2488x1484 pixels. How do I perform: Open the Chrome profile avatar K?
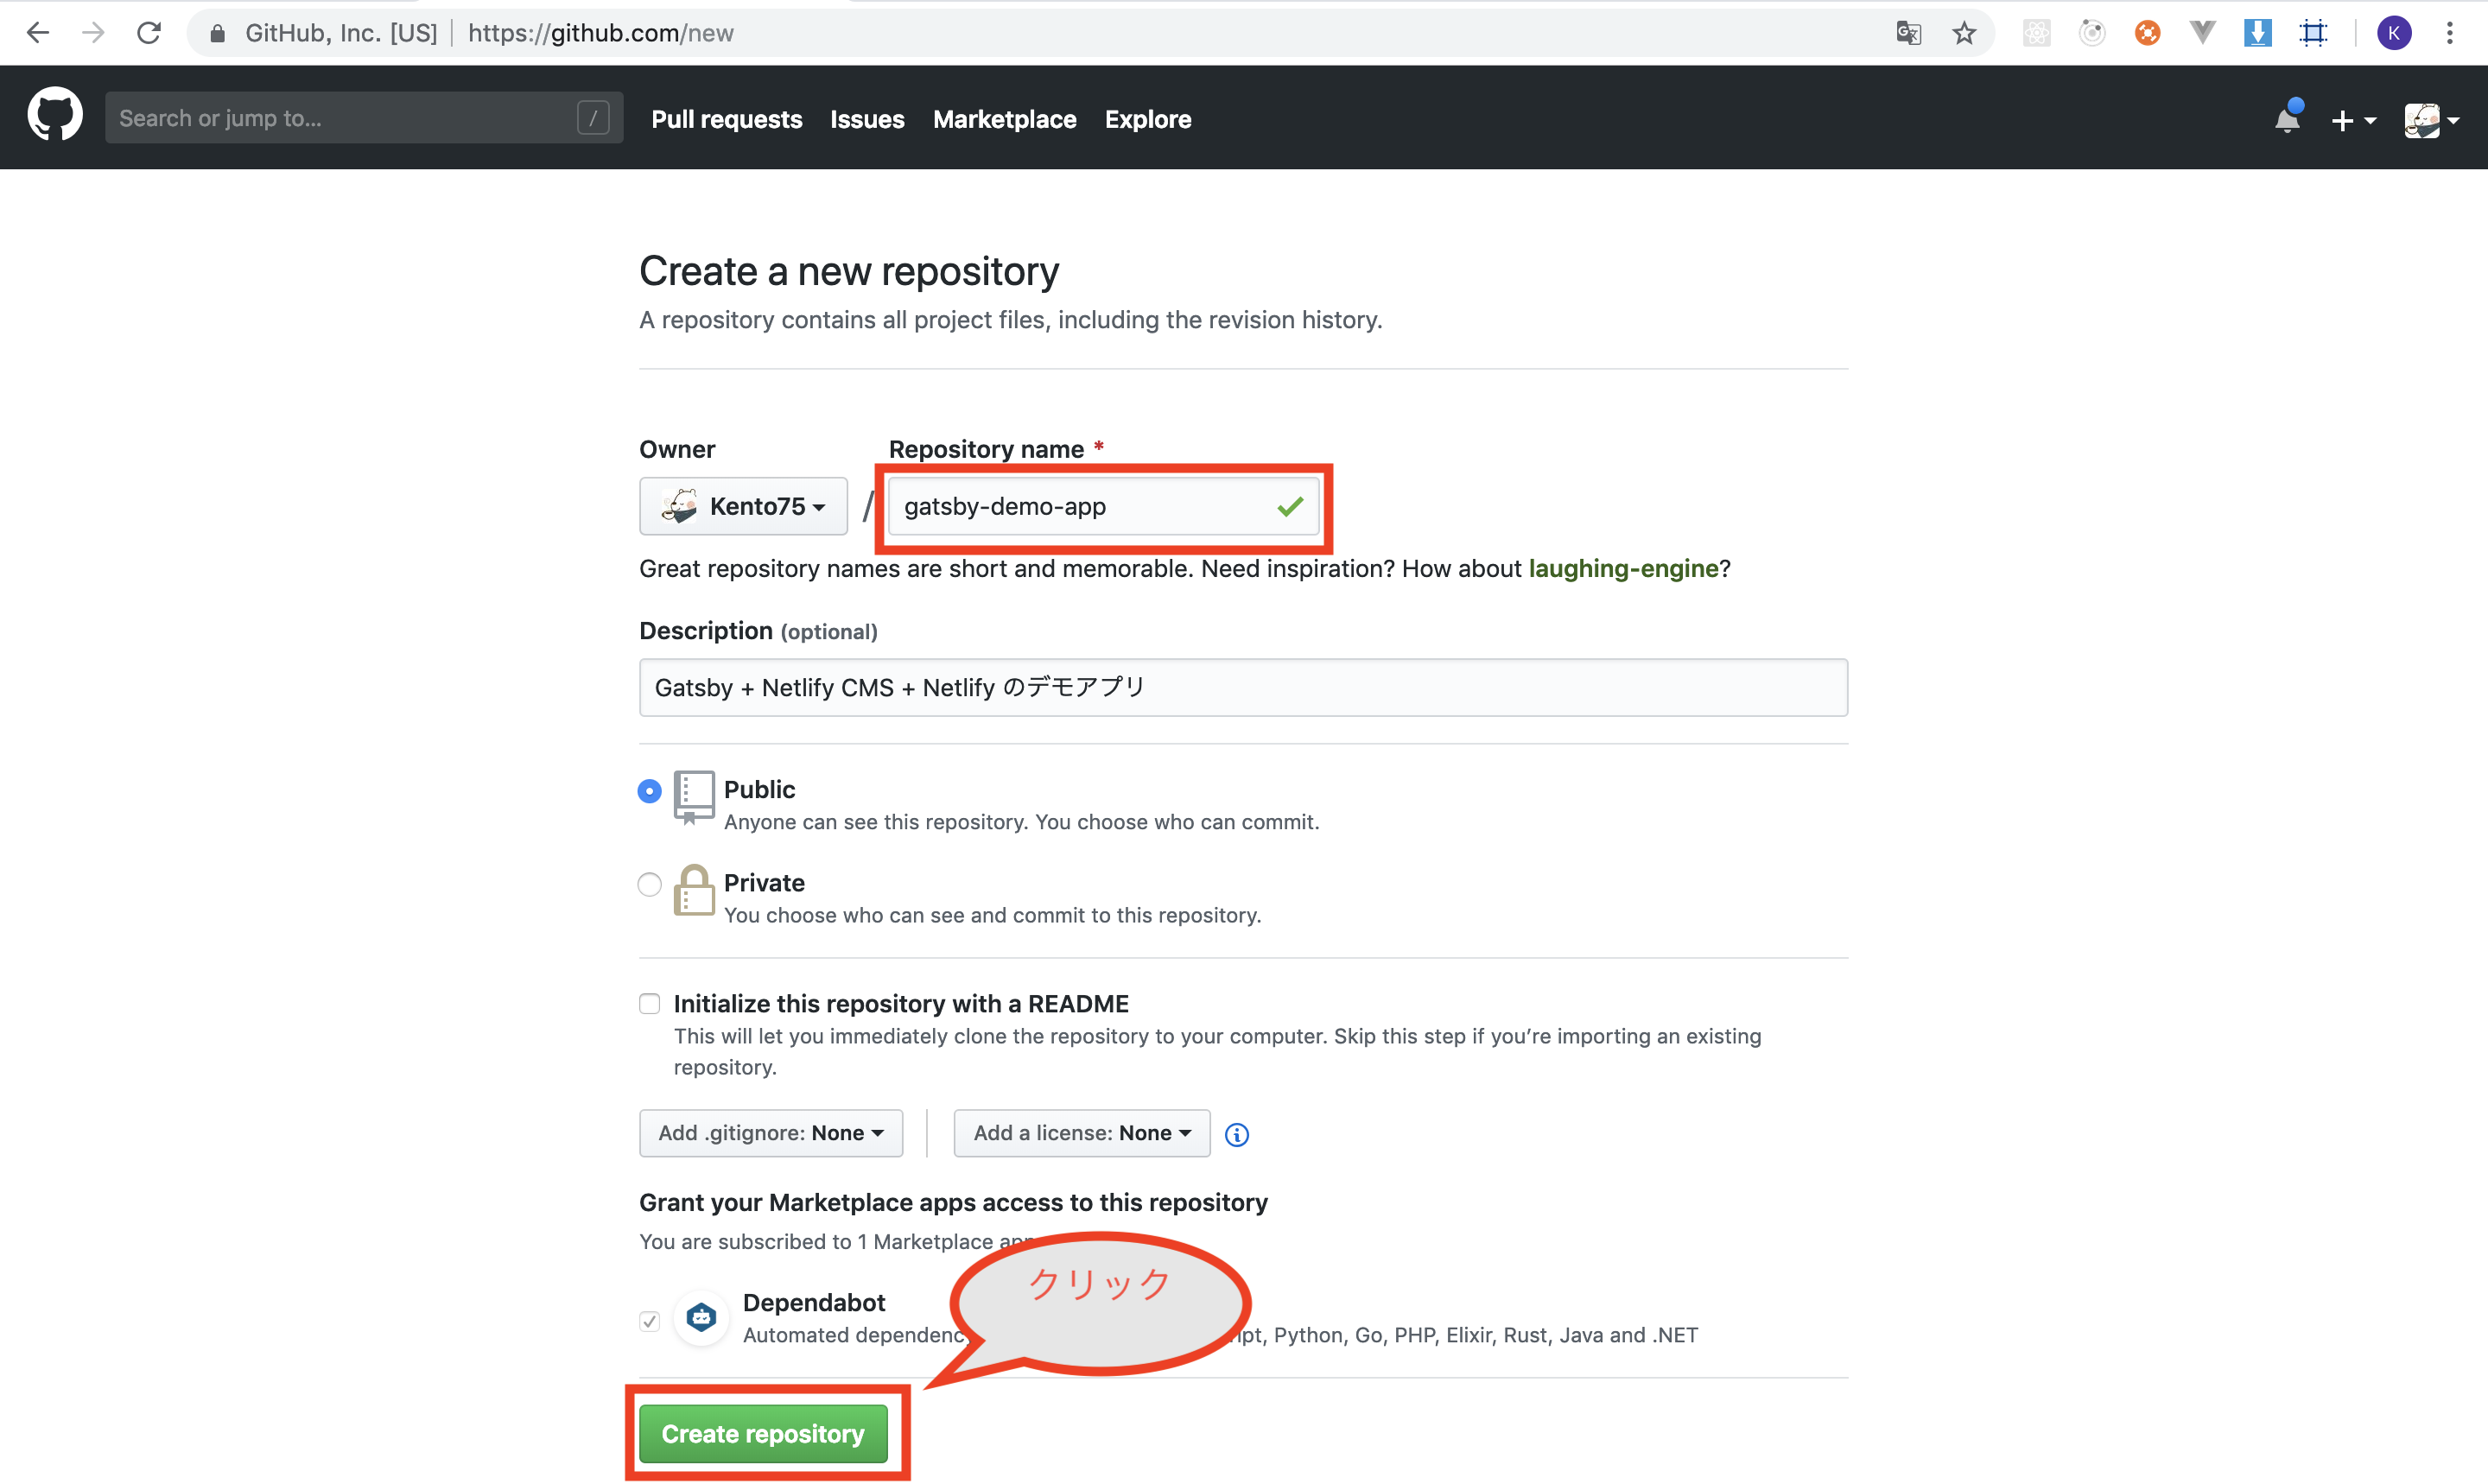pyautogui.click(x=2393, y=33)
